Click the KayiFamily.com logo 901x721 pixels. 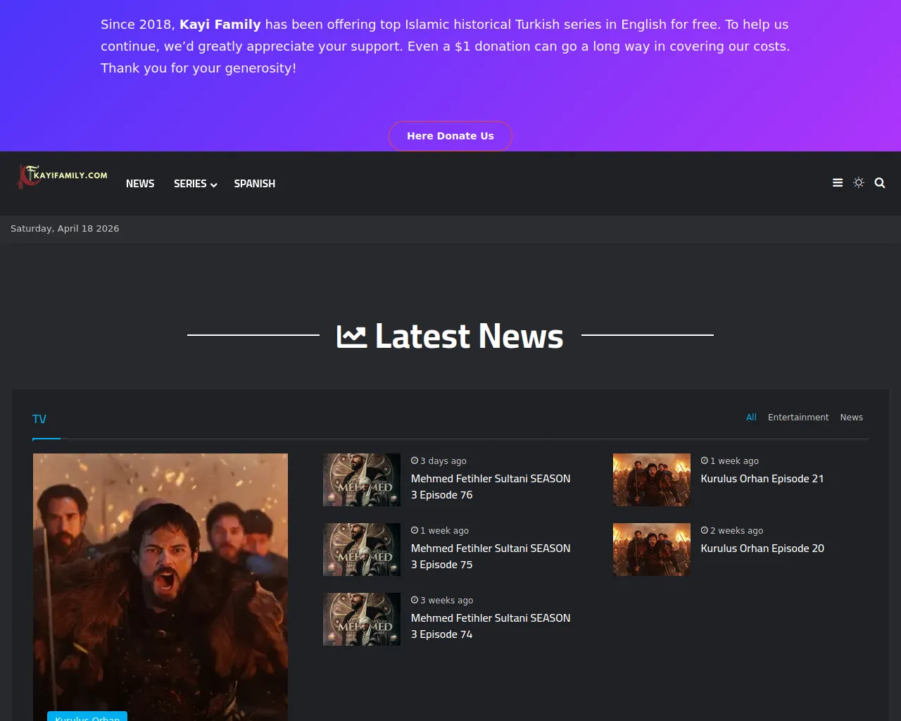click(61, 175)
